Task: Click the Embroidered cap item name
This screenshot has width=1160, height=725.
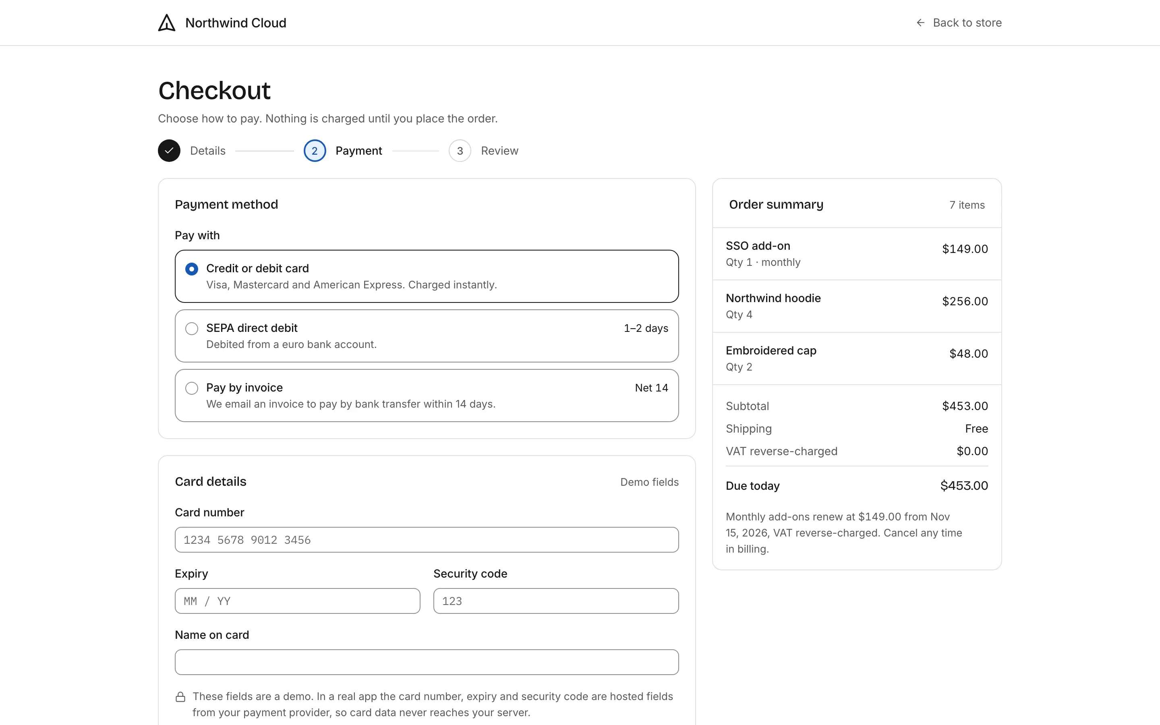Action: pyautogui.click(x=771, y=350)
